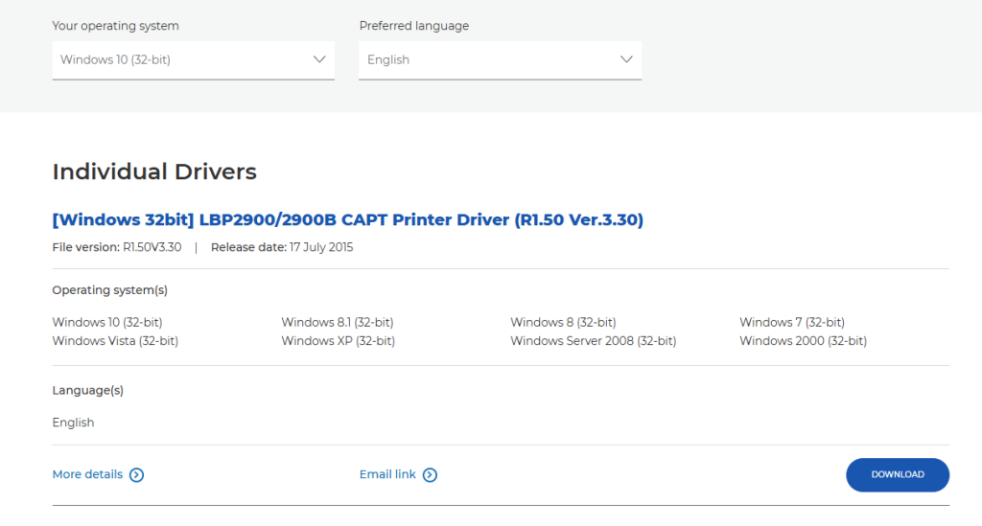This screenshot has width=982, height=526.
Task: Click English under Language(s)
Action: click(73, 423)
